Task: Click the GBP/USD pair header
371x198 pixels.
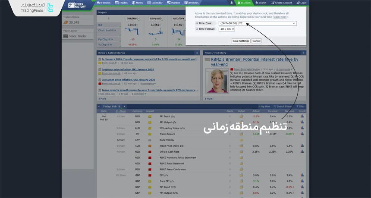Action: 156,19
